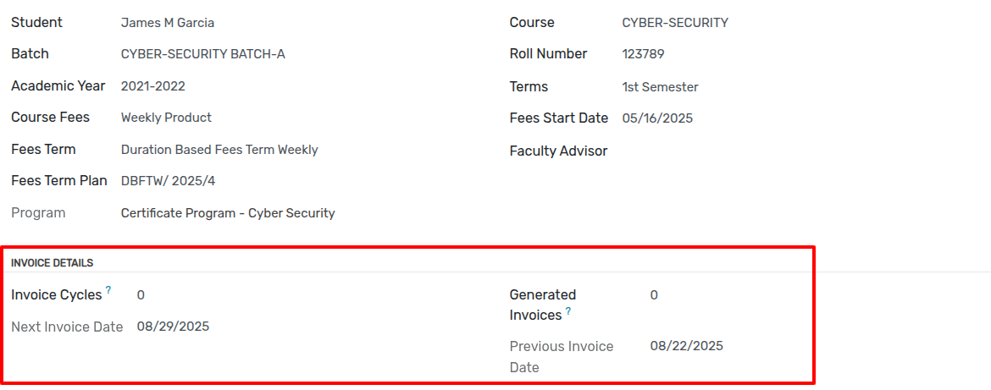Click the Academic Year value 2021-2022
991x390 pixels.
(x=153, y=86)
